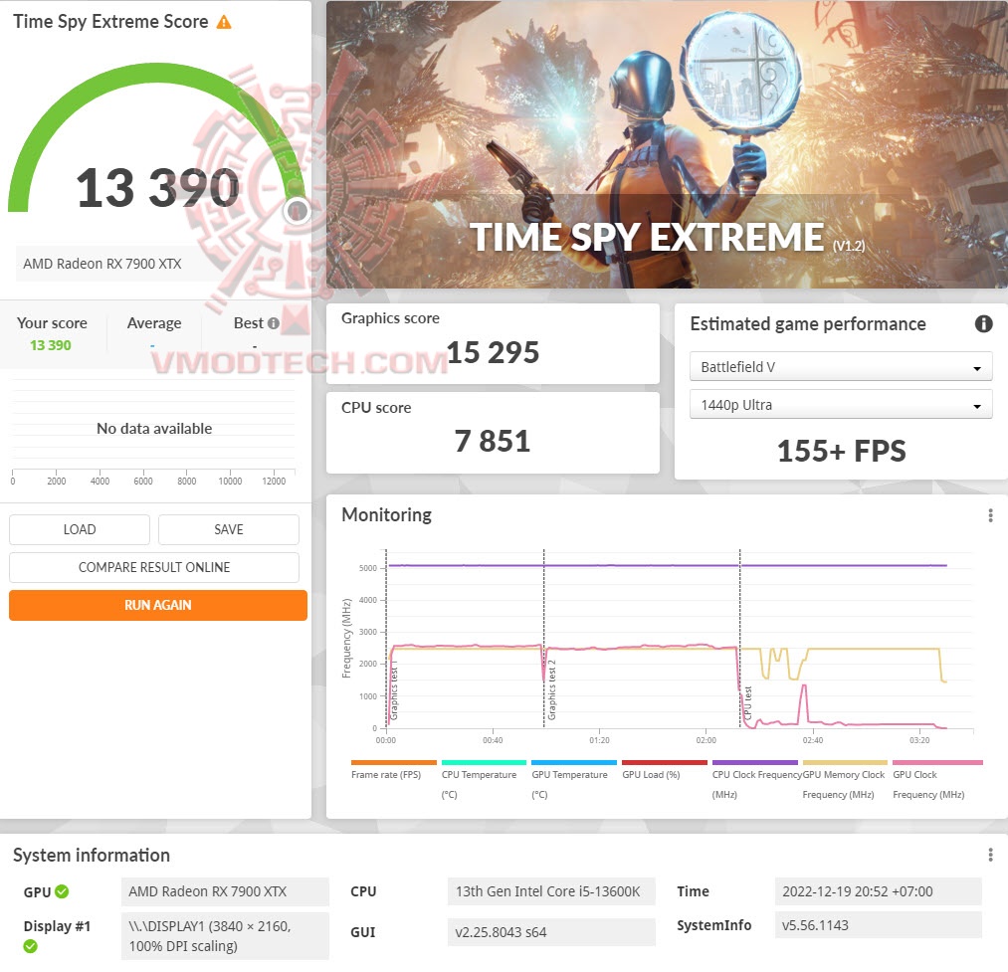Click the gauge endpoint knob on the score dial
This screenshot has width=1008, height=972.
(x=296, y=210)
